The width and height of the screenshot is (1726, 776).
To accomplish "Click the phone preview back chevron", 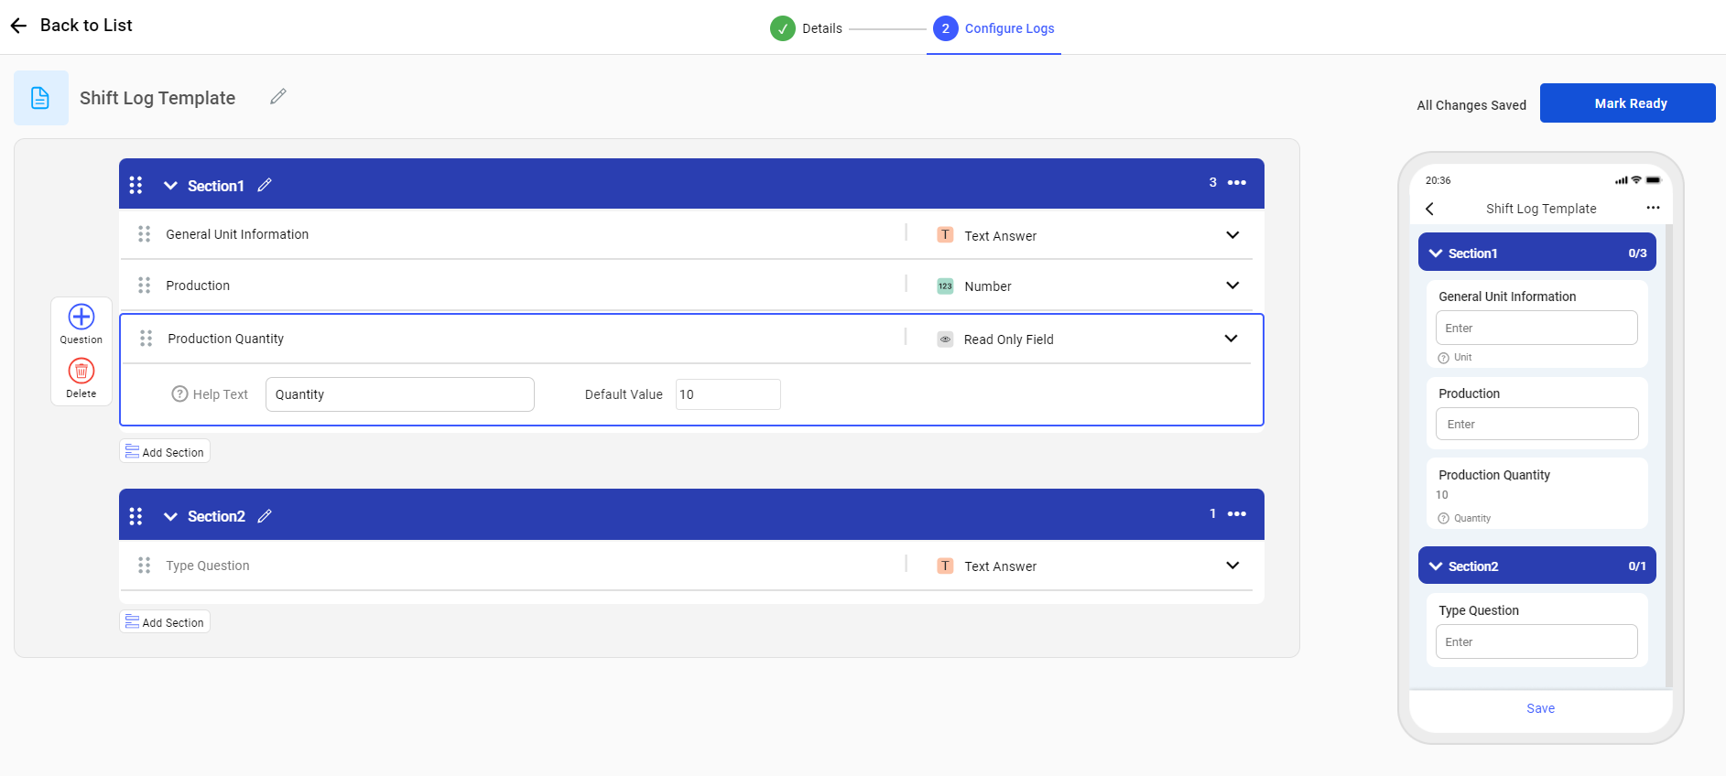I will point(1429,209).
